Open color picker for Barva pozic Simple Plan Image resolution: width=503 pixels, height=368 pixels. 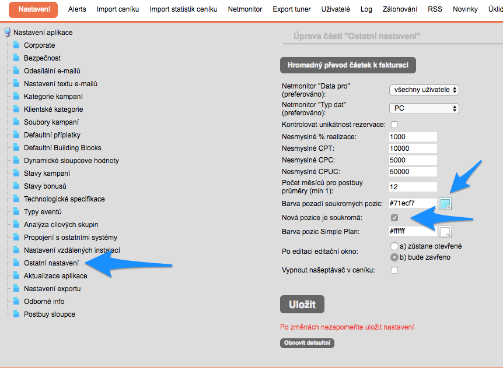(445, 232)
